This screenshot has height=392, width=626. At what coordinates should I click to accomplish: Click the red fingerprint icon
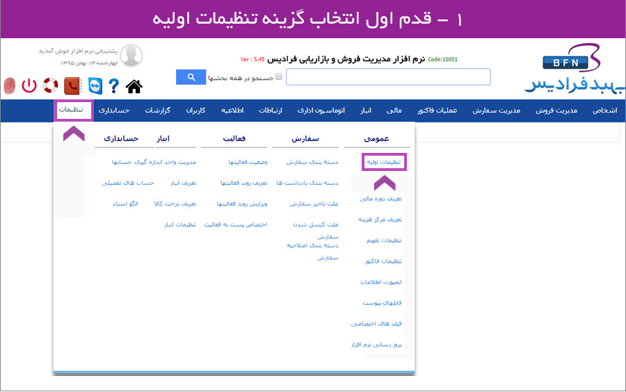pyautogui.click(x=9, y=86)
